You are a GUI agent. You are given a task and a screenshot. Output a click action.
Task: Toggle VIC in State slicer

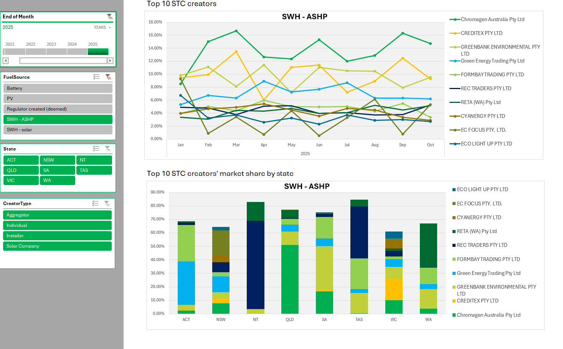(x=21, y=180)
